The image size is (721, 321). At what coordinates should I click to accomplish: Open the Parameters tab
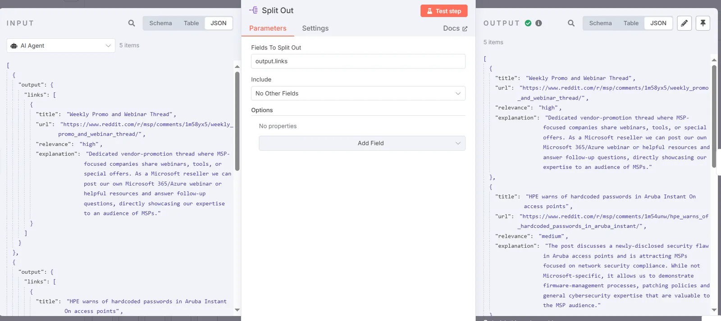268,28
